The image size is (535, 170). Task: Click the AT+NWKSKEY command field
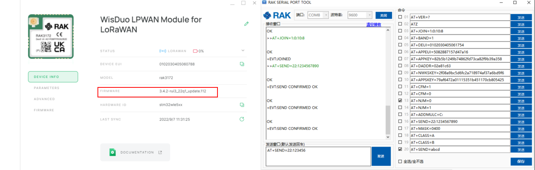coord(460,73)
